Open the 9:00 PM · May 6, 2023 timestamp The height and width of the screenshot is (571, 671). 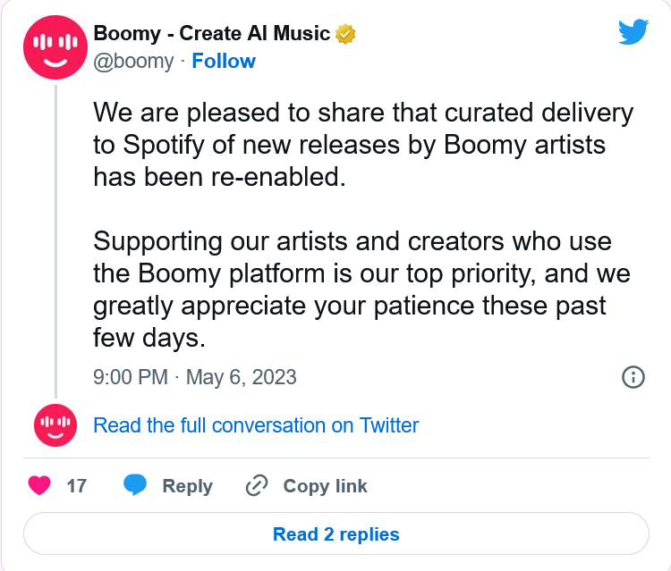tap(195, 377)
